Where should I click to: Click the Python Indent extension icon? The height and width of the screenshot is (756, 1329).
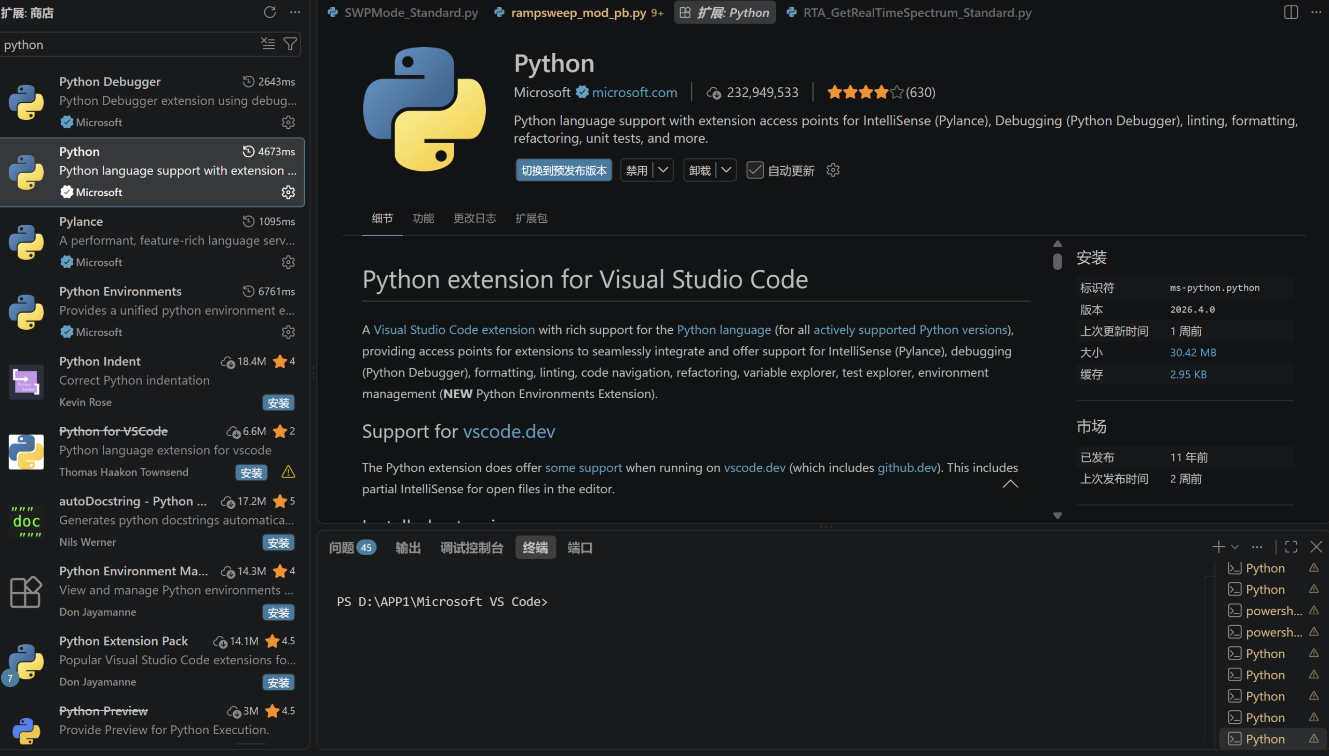click(x=26, y=382)
